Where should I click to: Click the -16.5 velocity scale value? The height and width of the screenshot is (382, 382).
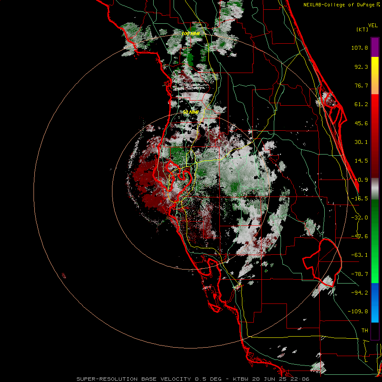pos(360,199)
